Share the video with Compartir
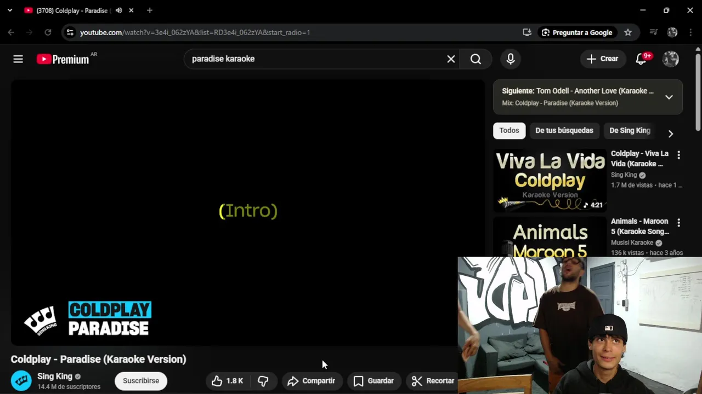Image resolution: width=702 pixels, height=394 pixels. tap(311, 381)
